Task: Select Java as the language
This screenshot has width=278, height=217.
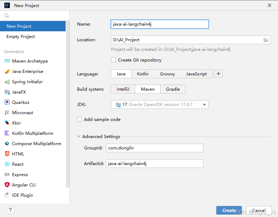Action: [x=121, y=74]
